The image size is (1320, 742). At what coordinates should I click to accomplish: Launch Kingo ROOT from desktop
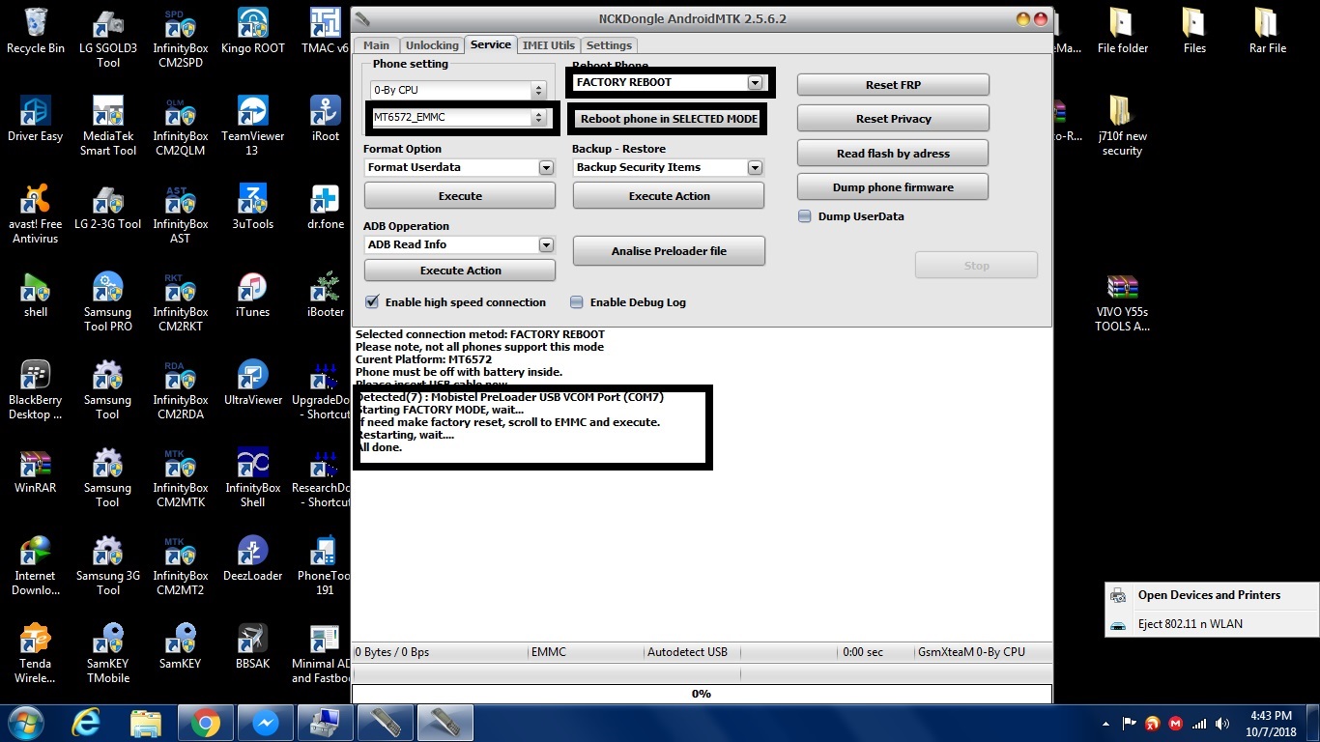(x=252, y=31)
